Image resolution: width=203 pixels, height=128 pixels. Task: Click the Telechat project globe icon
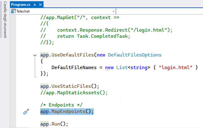[x=13, y=11]
